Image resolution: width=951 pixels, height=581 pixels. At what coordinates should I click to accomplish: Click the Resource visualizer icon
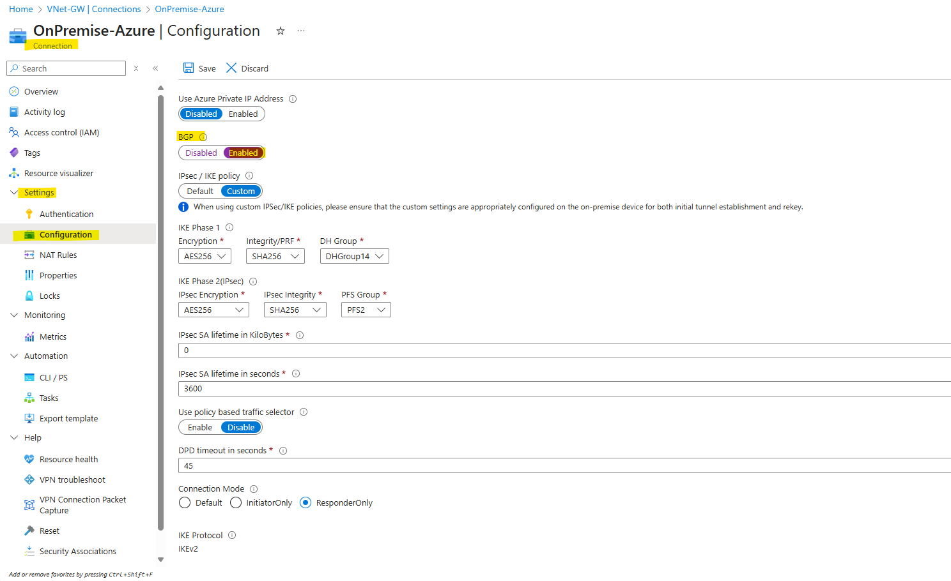tap(14, 173)
